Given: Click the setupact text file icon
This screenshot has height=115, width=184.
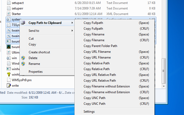Looking at the screenshot, I should [x=8, y=3].
